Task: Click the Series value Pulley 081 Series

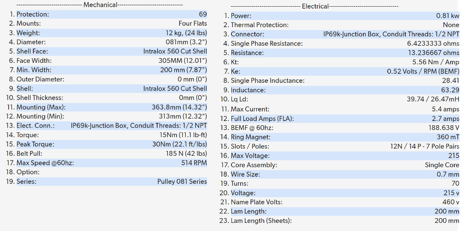Action: click(x=182, y=181)
